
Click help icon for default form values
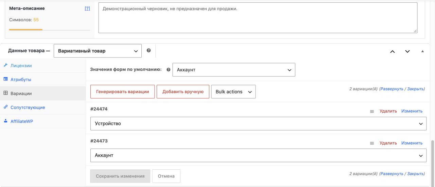coord(168,70)
